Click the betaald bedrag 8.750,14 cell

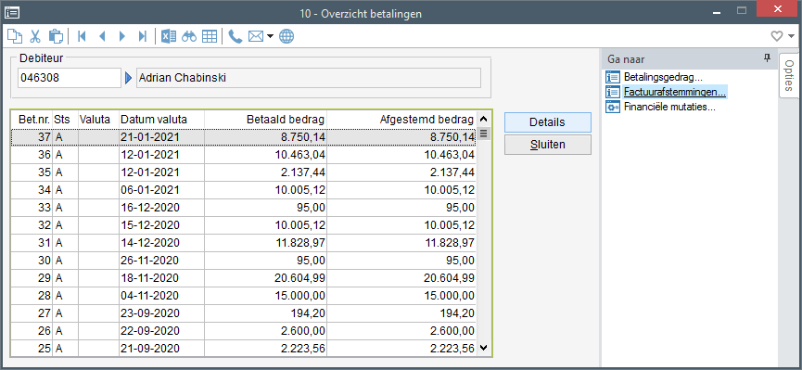coord(265,137)
